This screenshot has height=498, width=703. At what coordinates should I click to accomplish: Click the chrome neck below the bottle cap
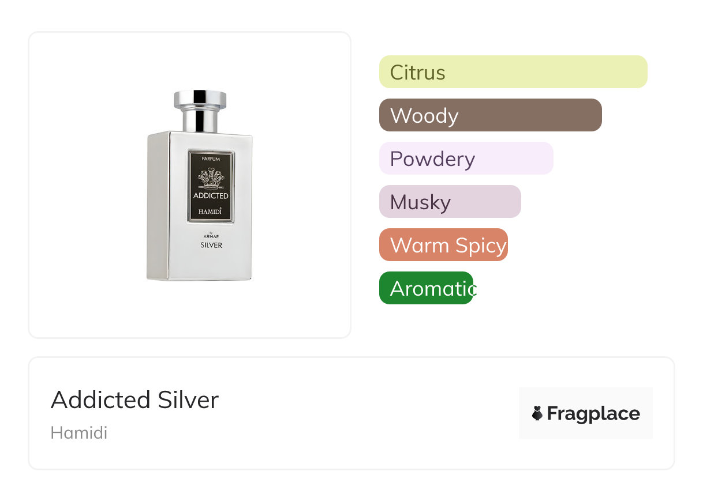click(x=200, y=120)
